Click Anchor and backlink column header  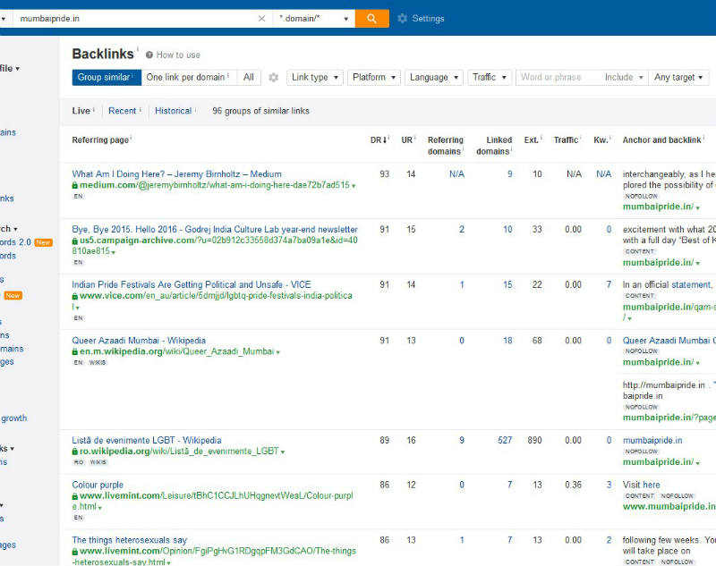(661, 140)
